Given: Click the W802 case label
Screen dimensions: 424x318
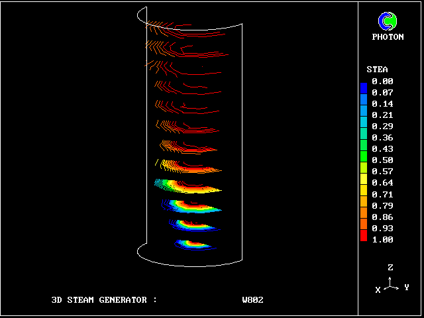Looking at the screenshot, I should point(252,300).
